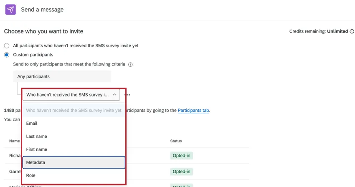Open the Any participants selector

point(62,76)
